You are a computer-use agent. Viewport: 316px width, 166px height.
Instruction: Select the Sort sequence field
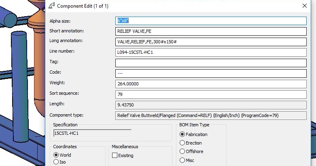click(x=210, y=94)
